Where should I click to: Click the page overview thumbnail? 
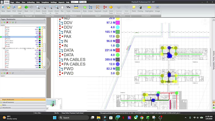(54, 104)
